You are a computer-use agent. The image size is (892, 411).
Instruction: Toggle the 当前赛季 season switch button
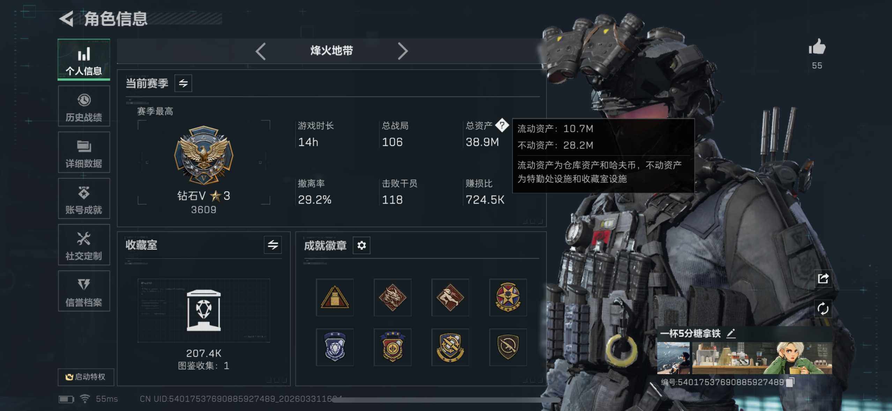click(x=183, y=83)
